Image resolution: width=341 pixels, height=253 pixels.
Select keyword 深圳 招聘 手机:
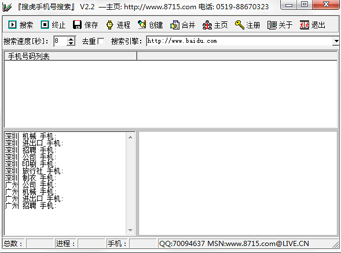coord(31,150)
